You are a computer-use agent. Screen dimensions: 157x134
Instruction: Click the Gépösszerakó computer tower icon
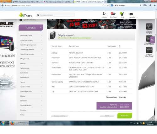coord(52,35)
